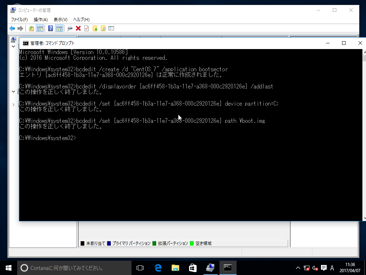Click the connect/refresh disk toolbar icon
The image size is (366, 275).
click(70, 29)
